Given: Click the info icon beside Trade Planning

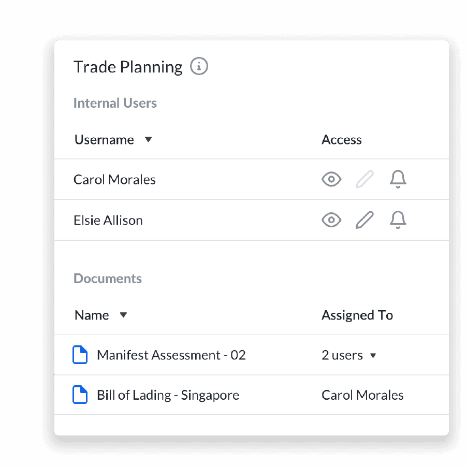Looking at the screenshot, I should pyautogui.click(x=199, y=67).
